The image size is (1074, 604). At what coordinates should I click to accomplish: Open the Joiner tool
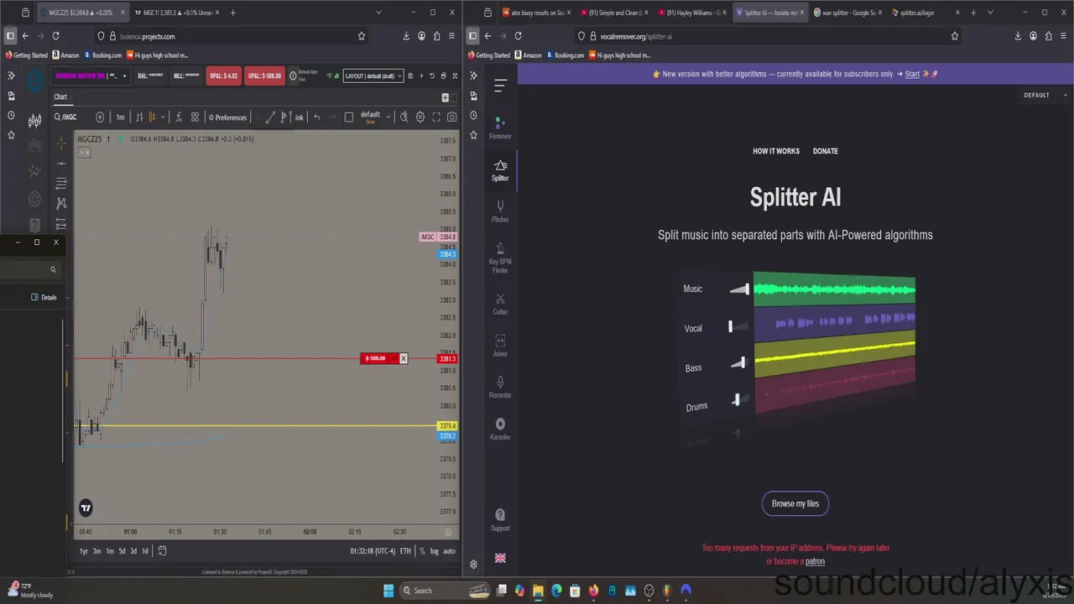(500, 345)
